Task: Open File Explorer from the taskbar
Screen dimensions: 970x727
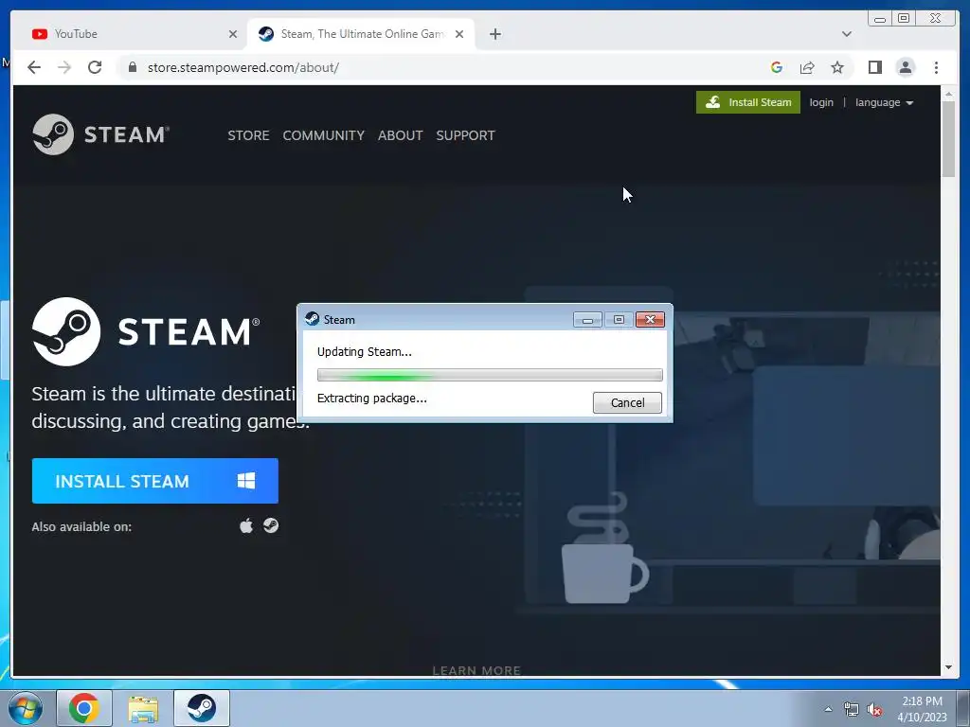Action: pyautogui.click(x=143, y=708)
